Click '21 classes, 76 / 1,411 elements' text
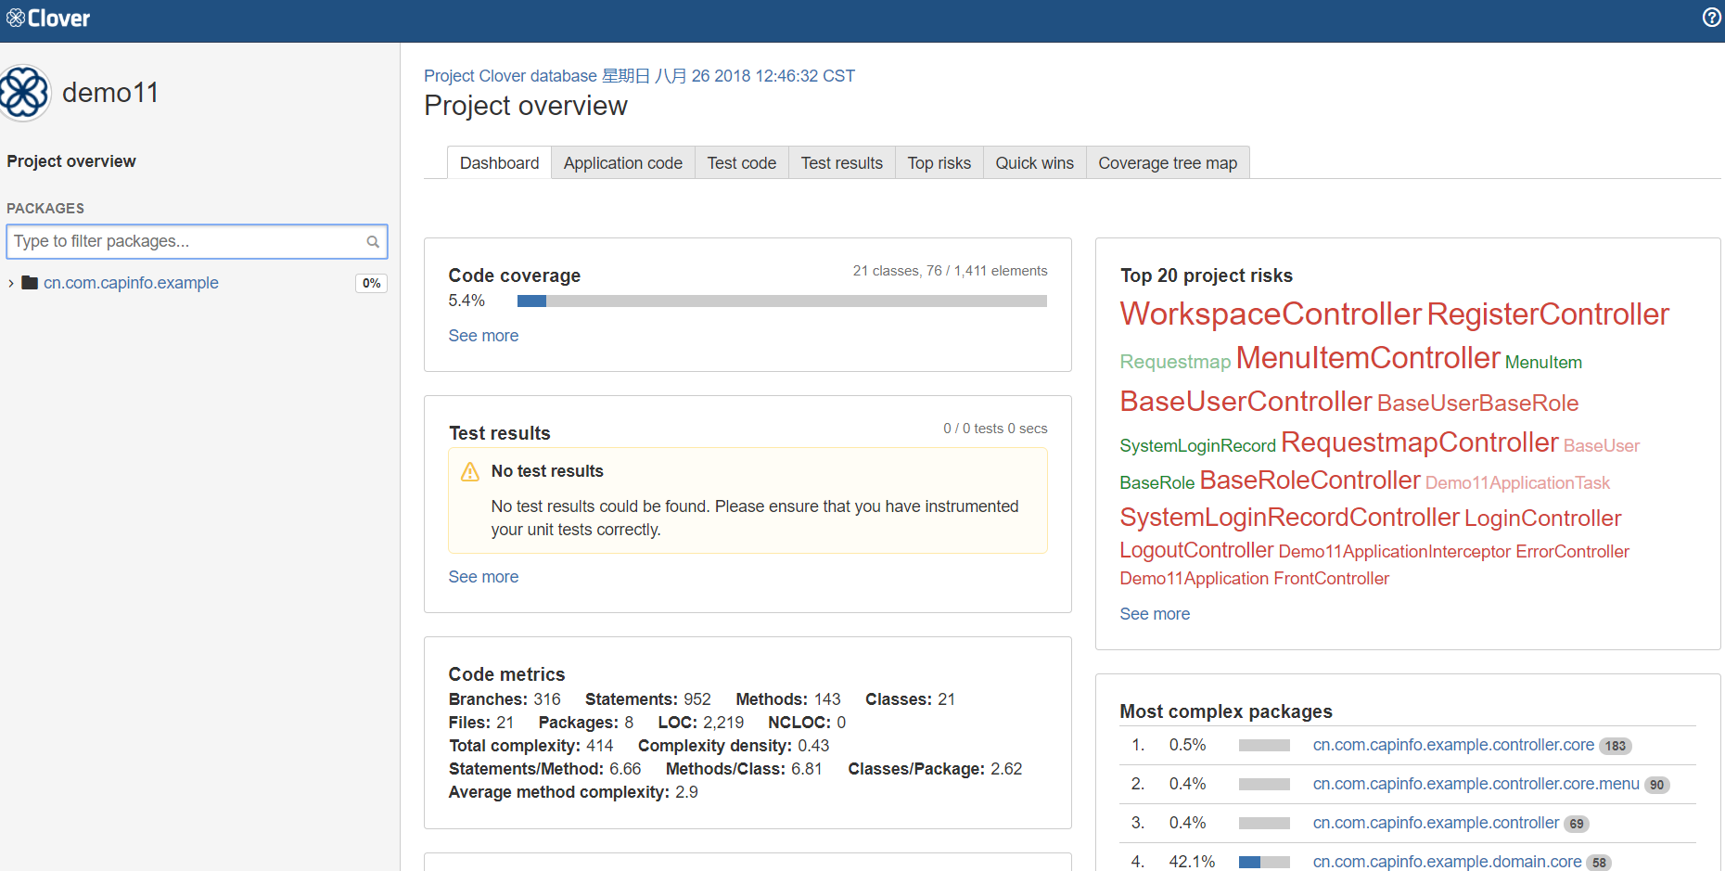The height and width of the screenshot is (871, 1725). coord(950,271)
